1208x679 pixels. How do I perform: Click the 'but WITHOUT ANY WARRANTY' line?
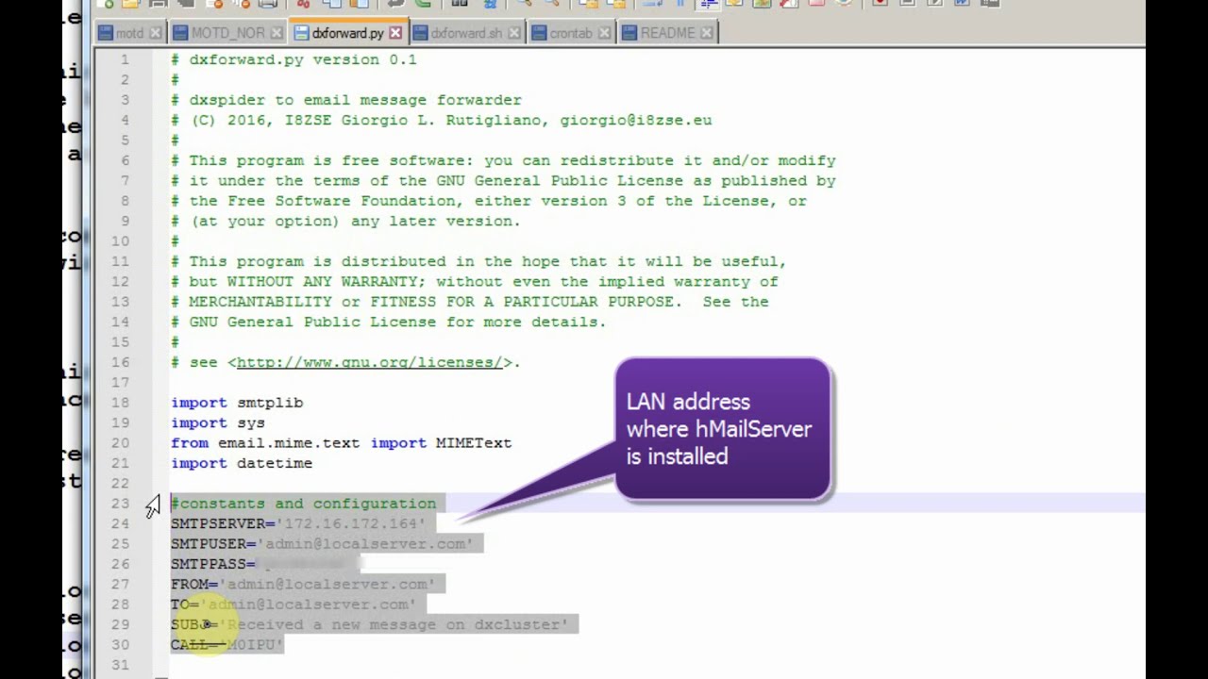(x=475, y=281)
